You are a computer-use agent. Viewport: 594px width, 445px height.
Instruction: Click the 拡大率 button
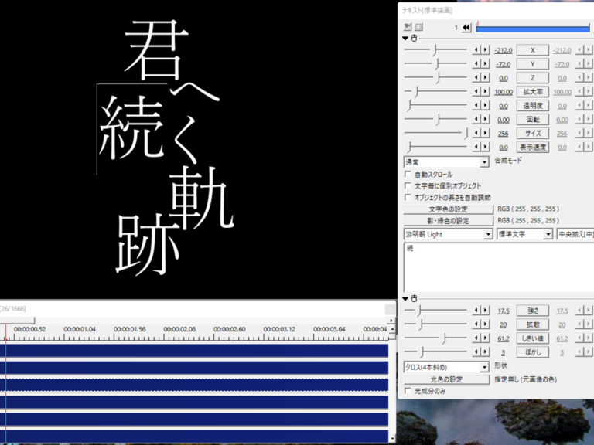[533, 92]
